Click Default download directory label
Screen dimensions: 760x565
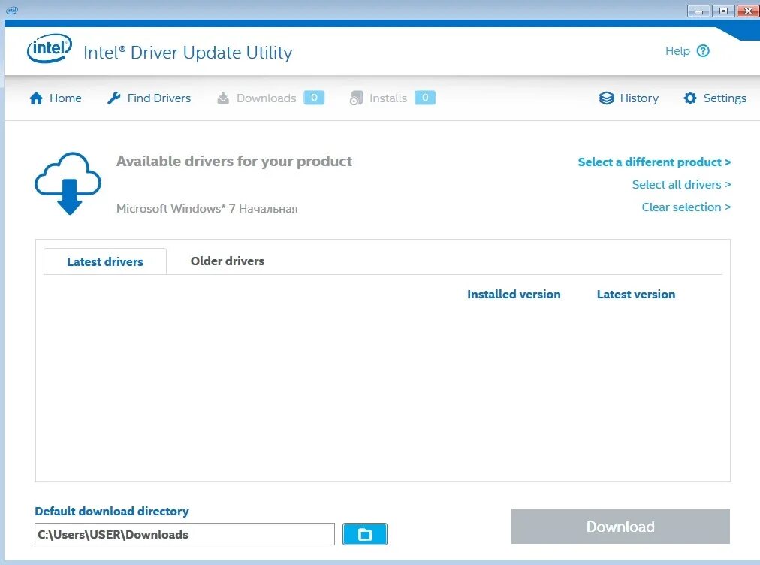pos(112,512)
